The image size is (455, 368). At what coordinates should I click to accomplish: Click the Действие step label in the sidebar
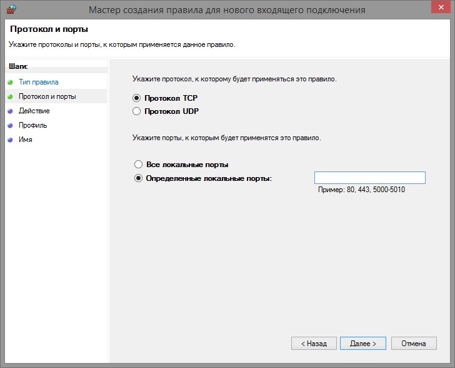pyautogui.click(x=34, y=111)
